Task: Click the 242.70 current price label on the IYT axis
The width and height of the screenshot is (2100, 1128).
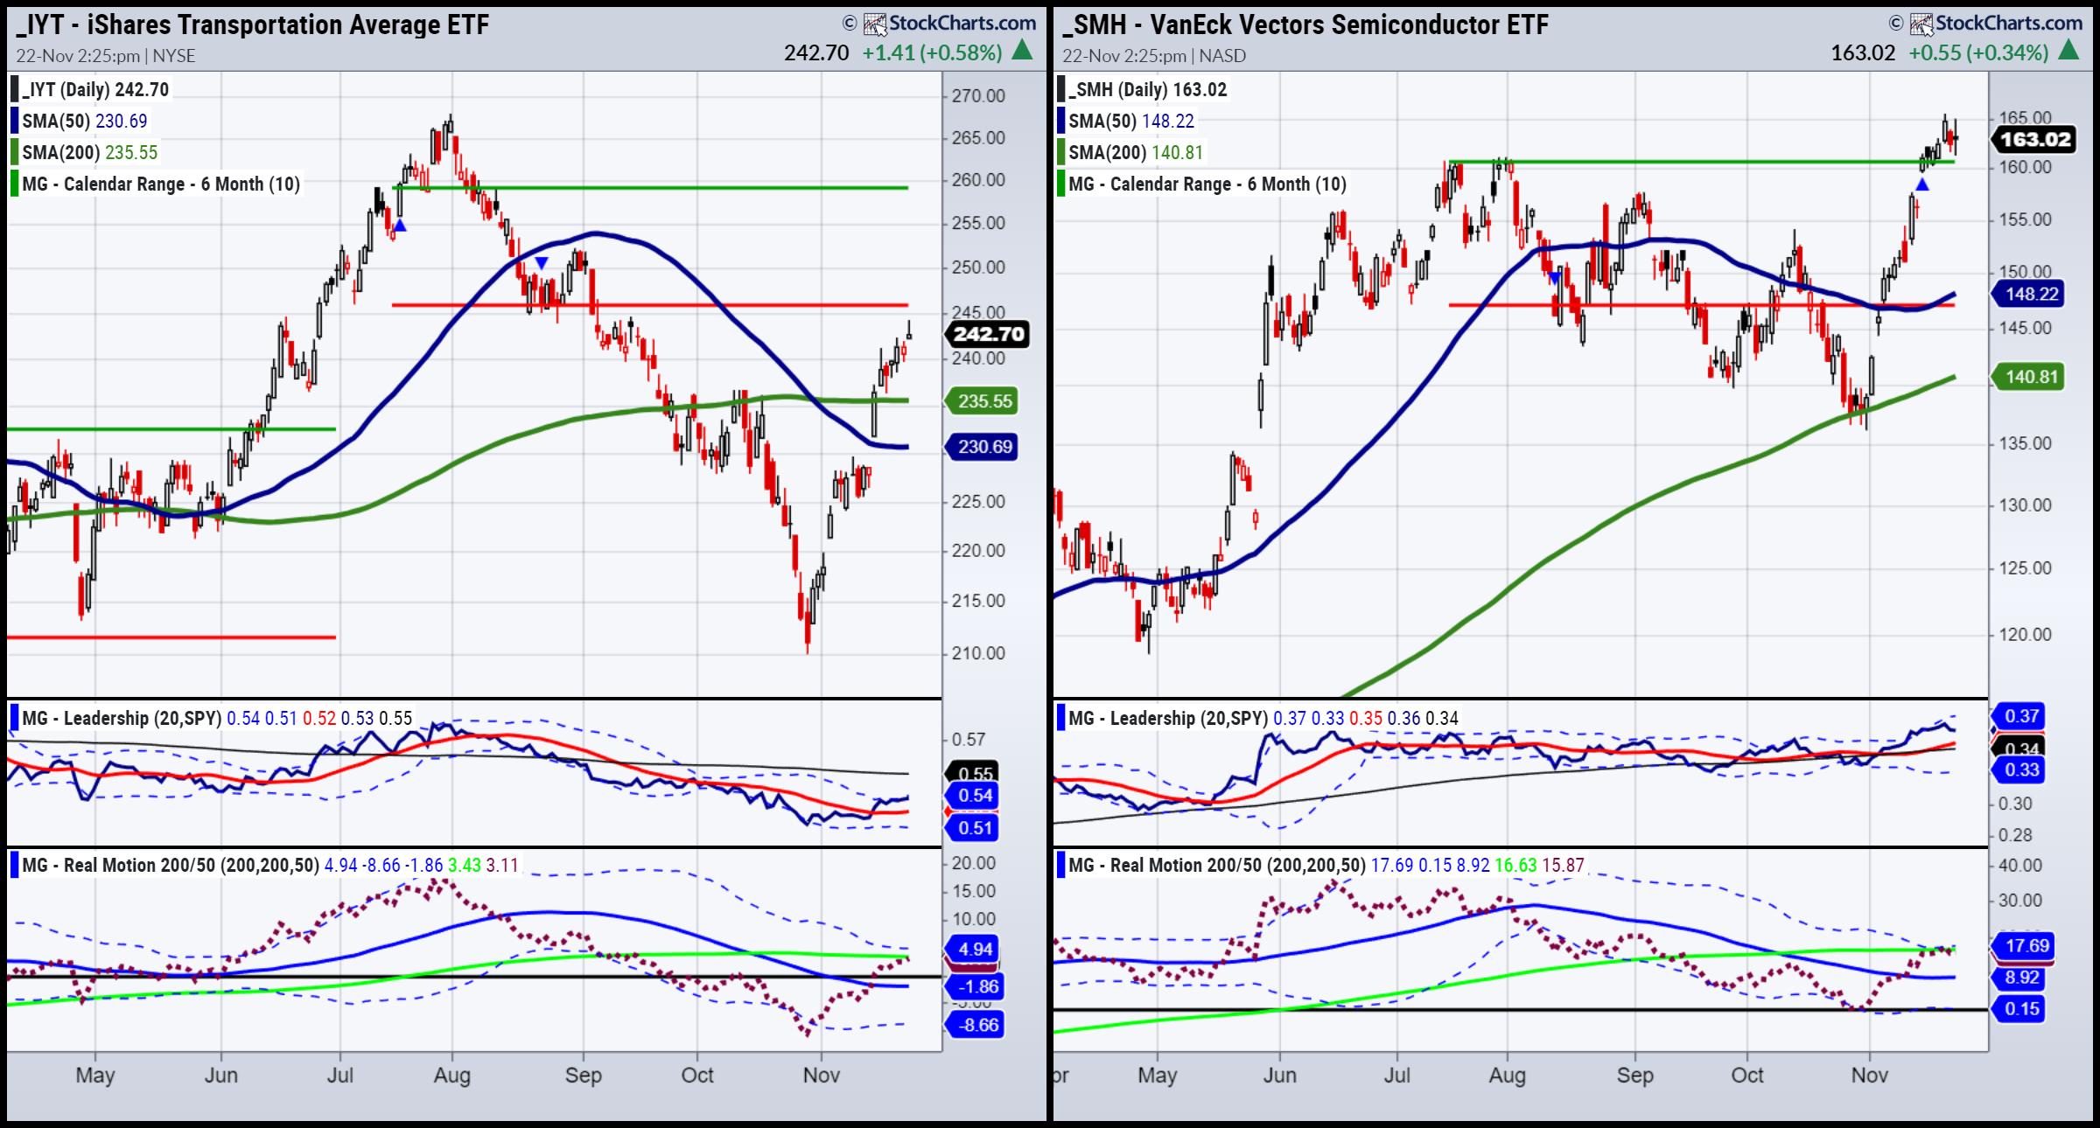Action: (x=988, y=334)
